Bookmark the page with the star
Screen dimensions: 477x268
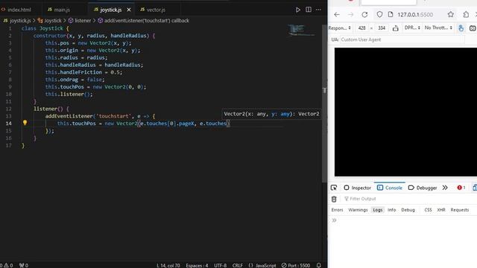[450, 14]
